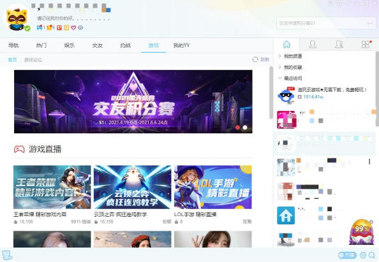Image resolution: width=379 pixels, height=262 pixels.
Task: Select the 游戏 tab
Action: coord(154,45)
